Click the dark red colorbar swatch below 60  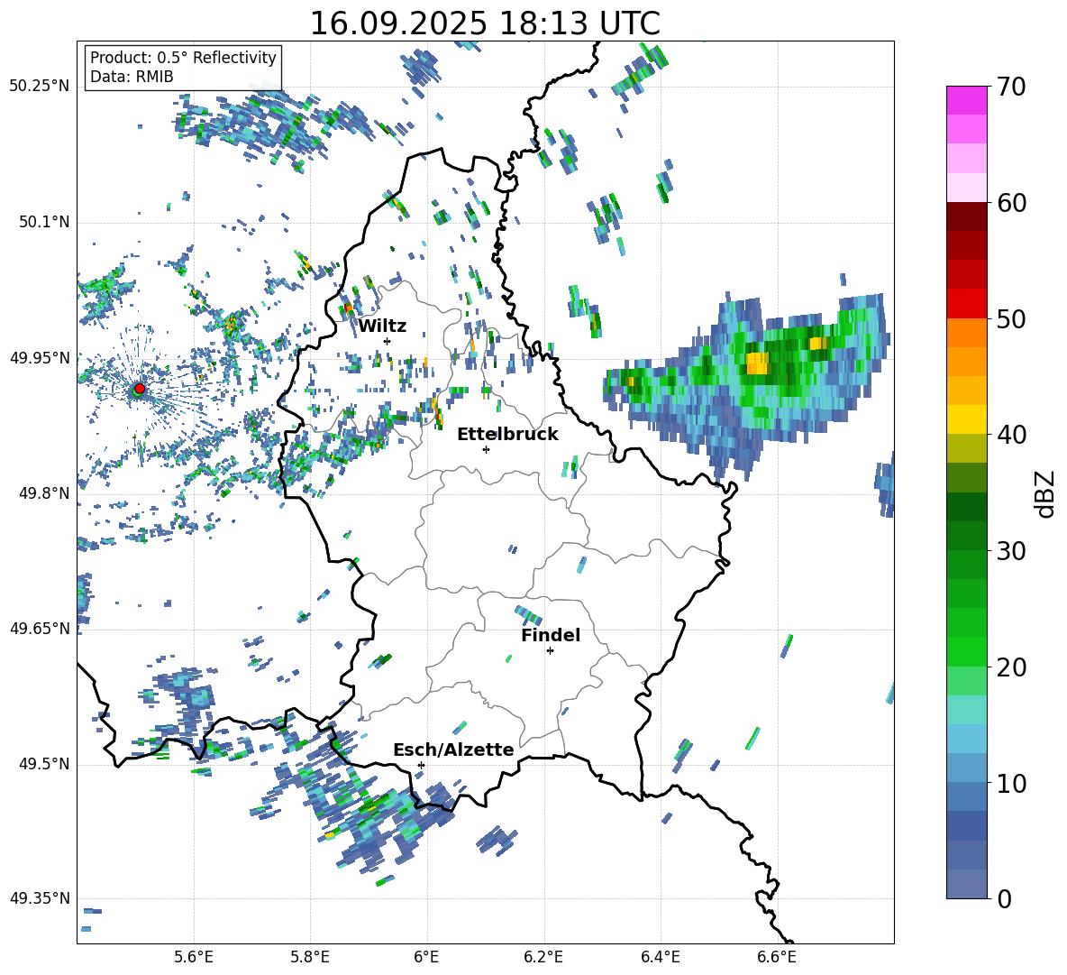click(966, 216)
